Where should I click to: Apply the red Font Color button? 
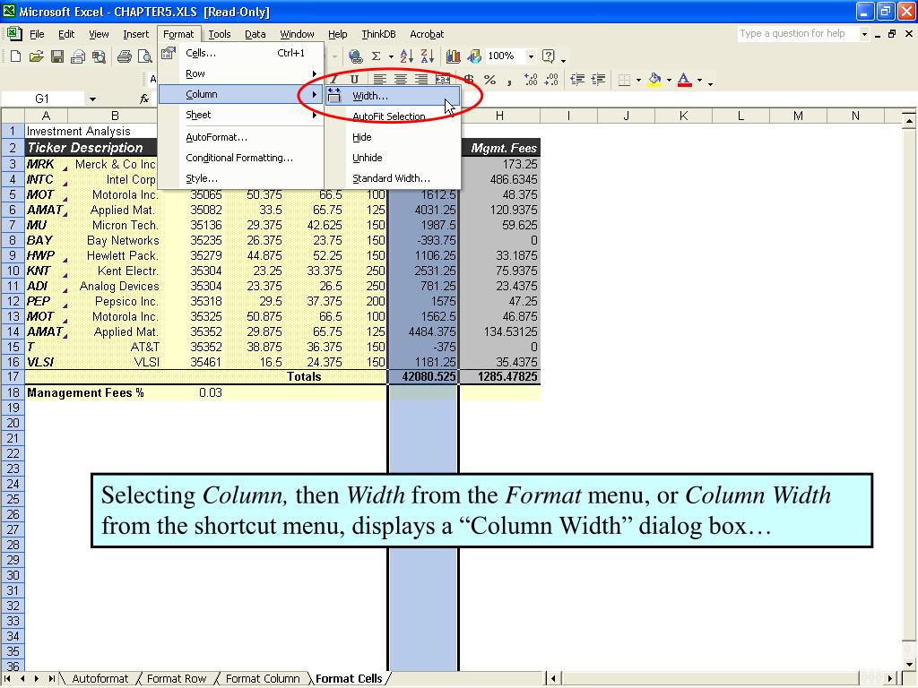pos(684,80)
